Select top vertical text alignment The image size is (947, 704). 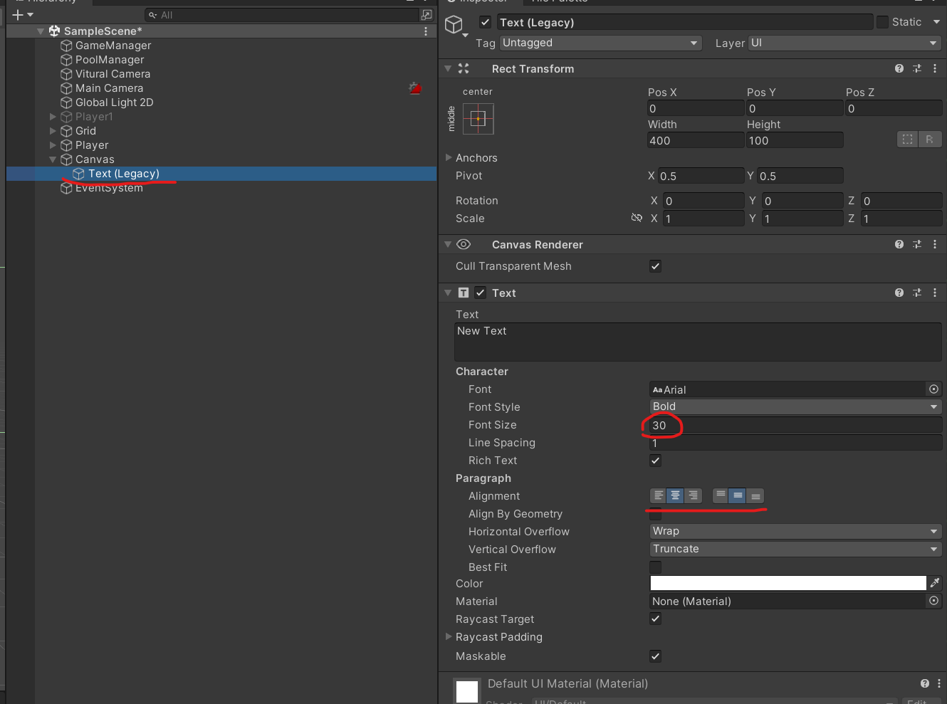point(721,495)
